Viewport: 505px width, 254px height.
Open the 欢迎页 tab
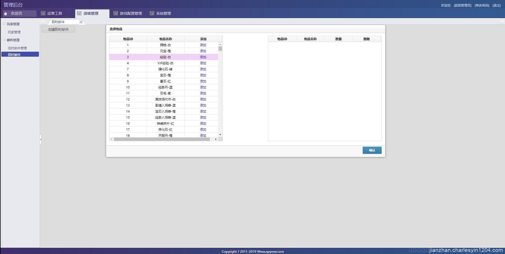coord(19,13)
